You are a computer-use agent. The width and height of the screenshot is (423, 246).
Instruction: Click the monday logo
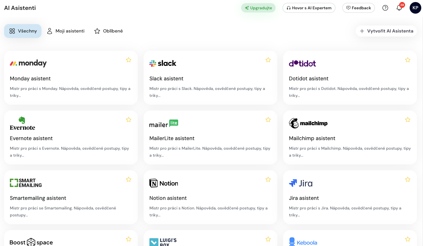click(28, 63)
